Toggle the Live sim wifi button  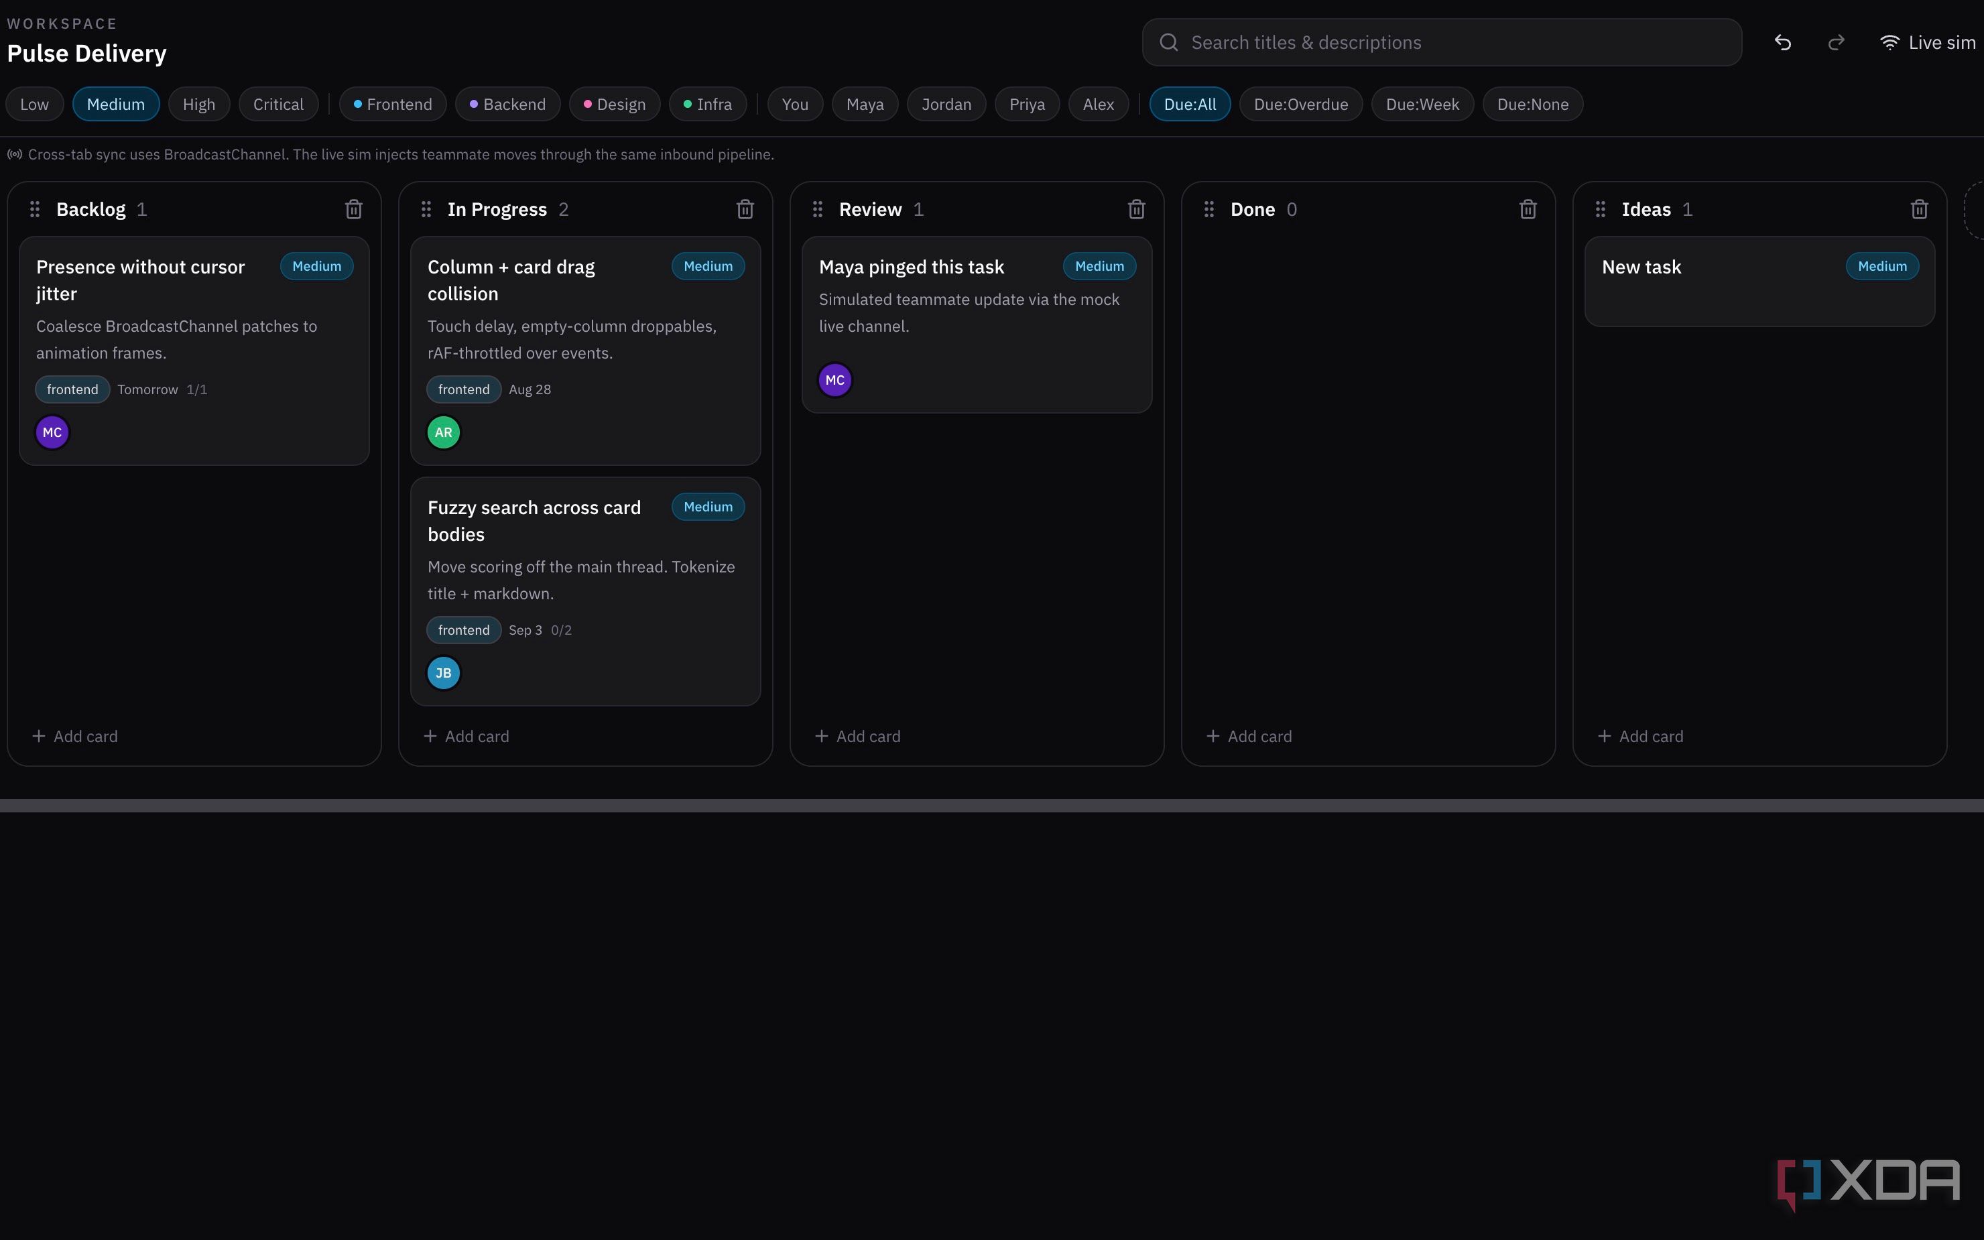click(1928, 43)
